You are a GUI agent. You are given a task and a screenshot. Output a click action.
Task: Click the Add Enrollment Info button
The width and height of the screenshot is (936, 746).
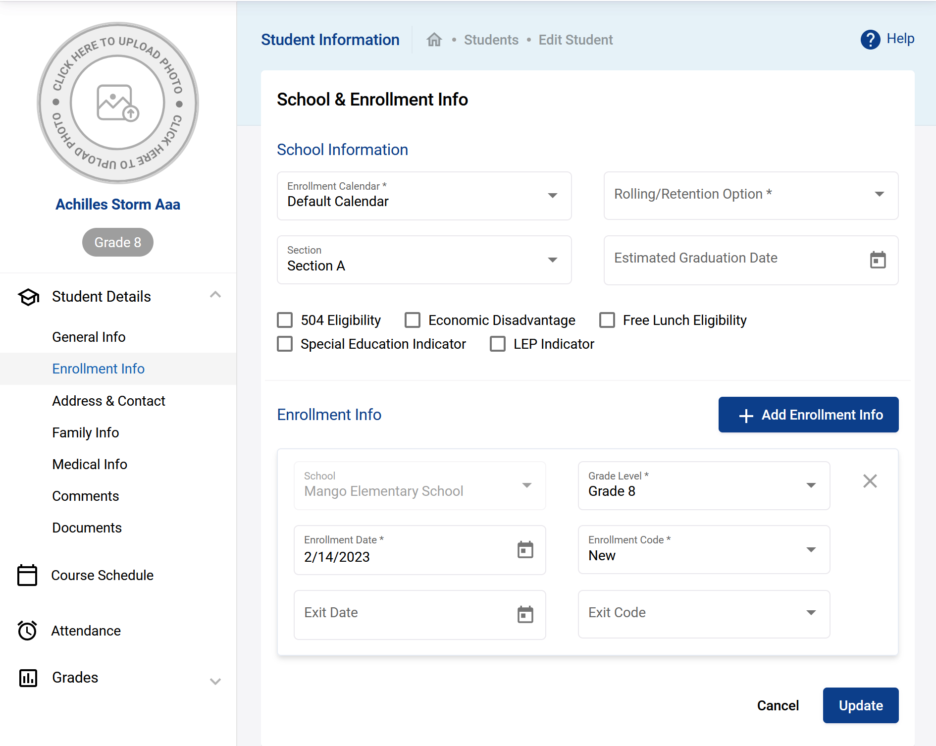(x=808, y=415)
